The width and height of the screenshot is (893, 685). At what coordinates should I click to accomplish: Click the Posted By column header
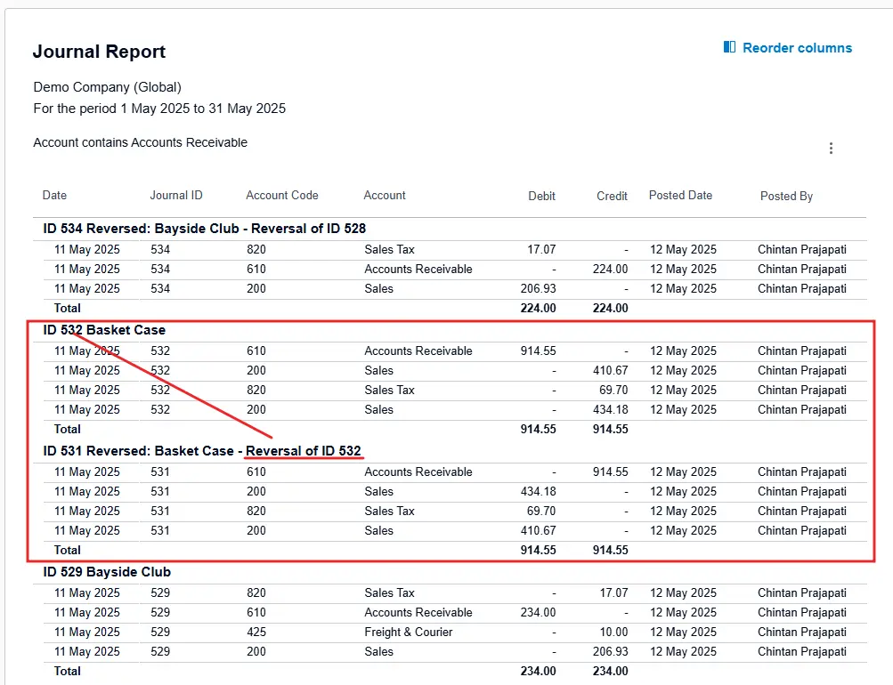(786, 196)
